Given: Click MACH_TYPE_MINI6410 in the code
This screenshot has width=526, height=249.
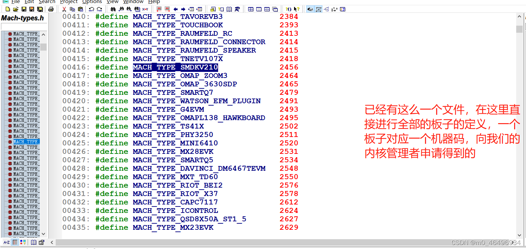Looking at the screenshot, I should pyautogui.click(x=175, y=143).
